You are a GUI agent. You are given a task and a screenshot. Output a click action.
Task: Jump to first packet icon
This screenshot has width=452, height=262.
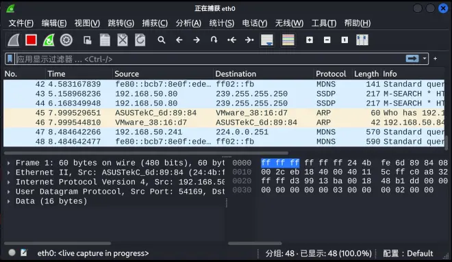[231, 40]
